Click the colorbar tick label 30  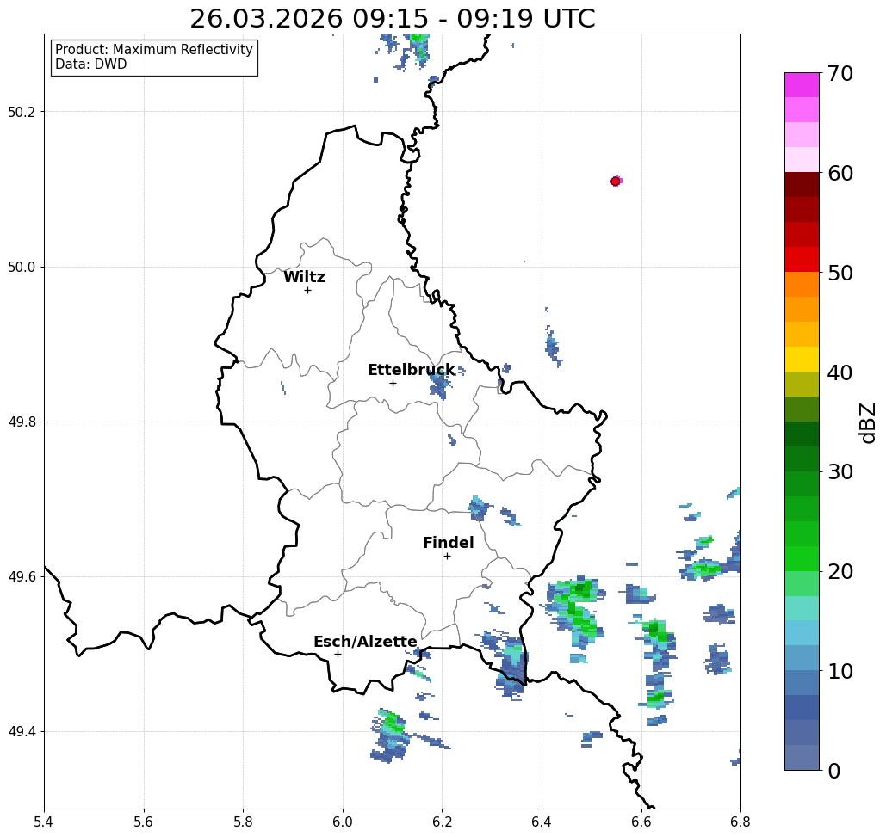(840, 472)
